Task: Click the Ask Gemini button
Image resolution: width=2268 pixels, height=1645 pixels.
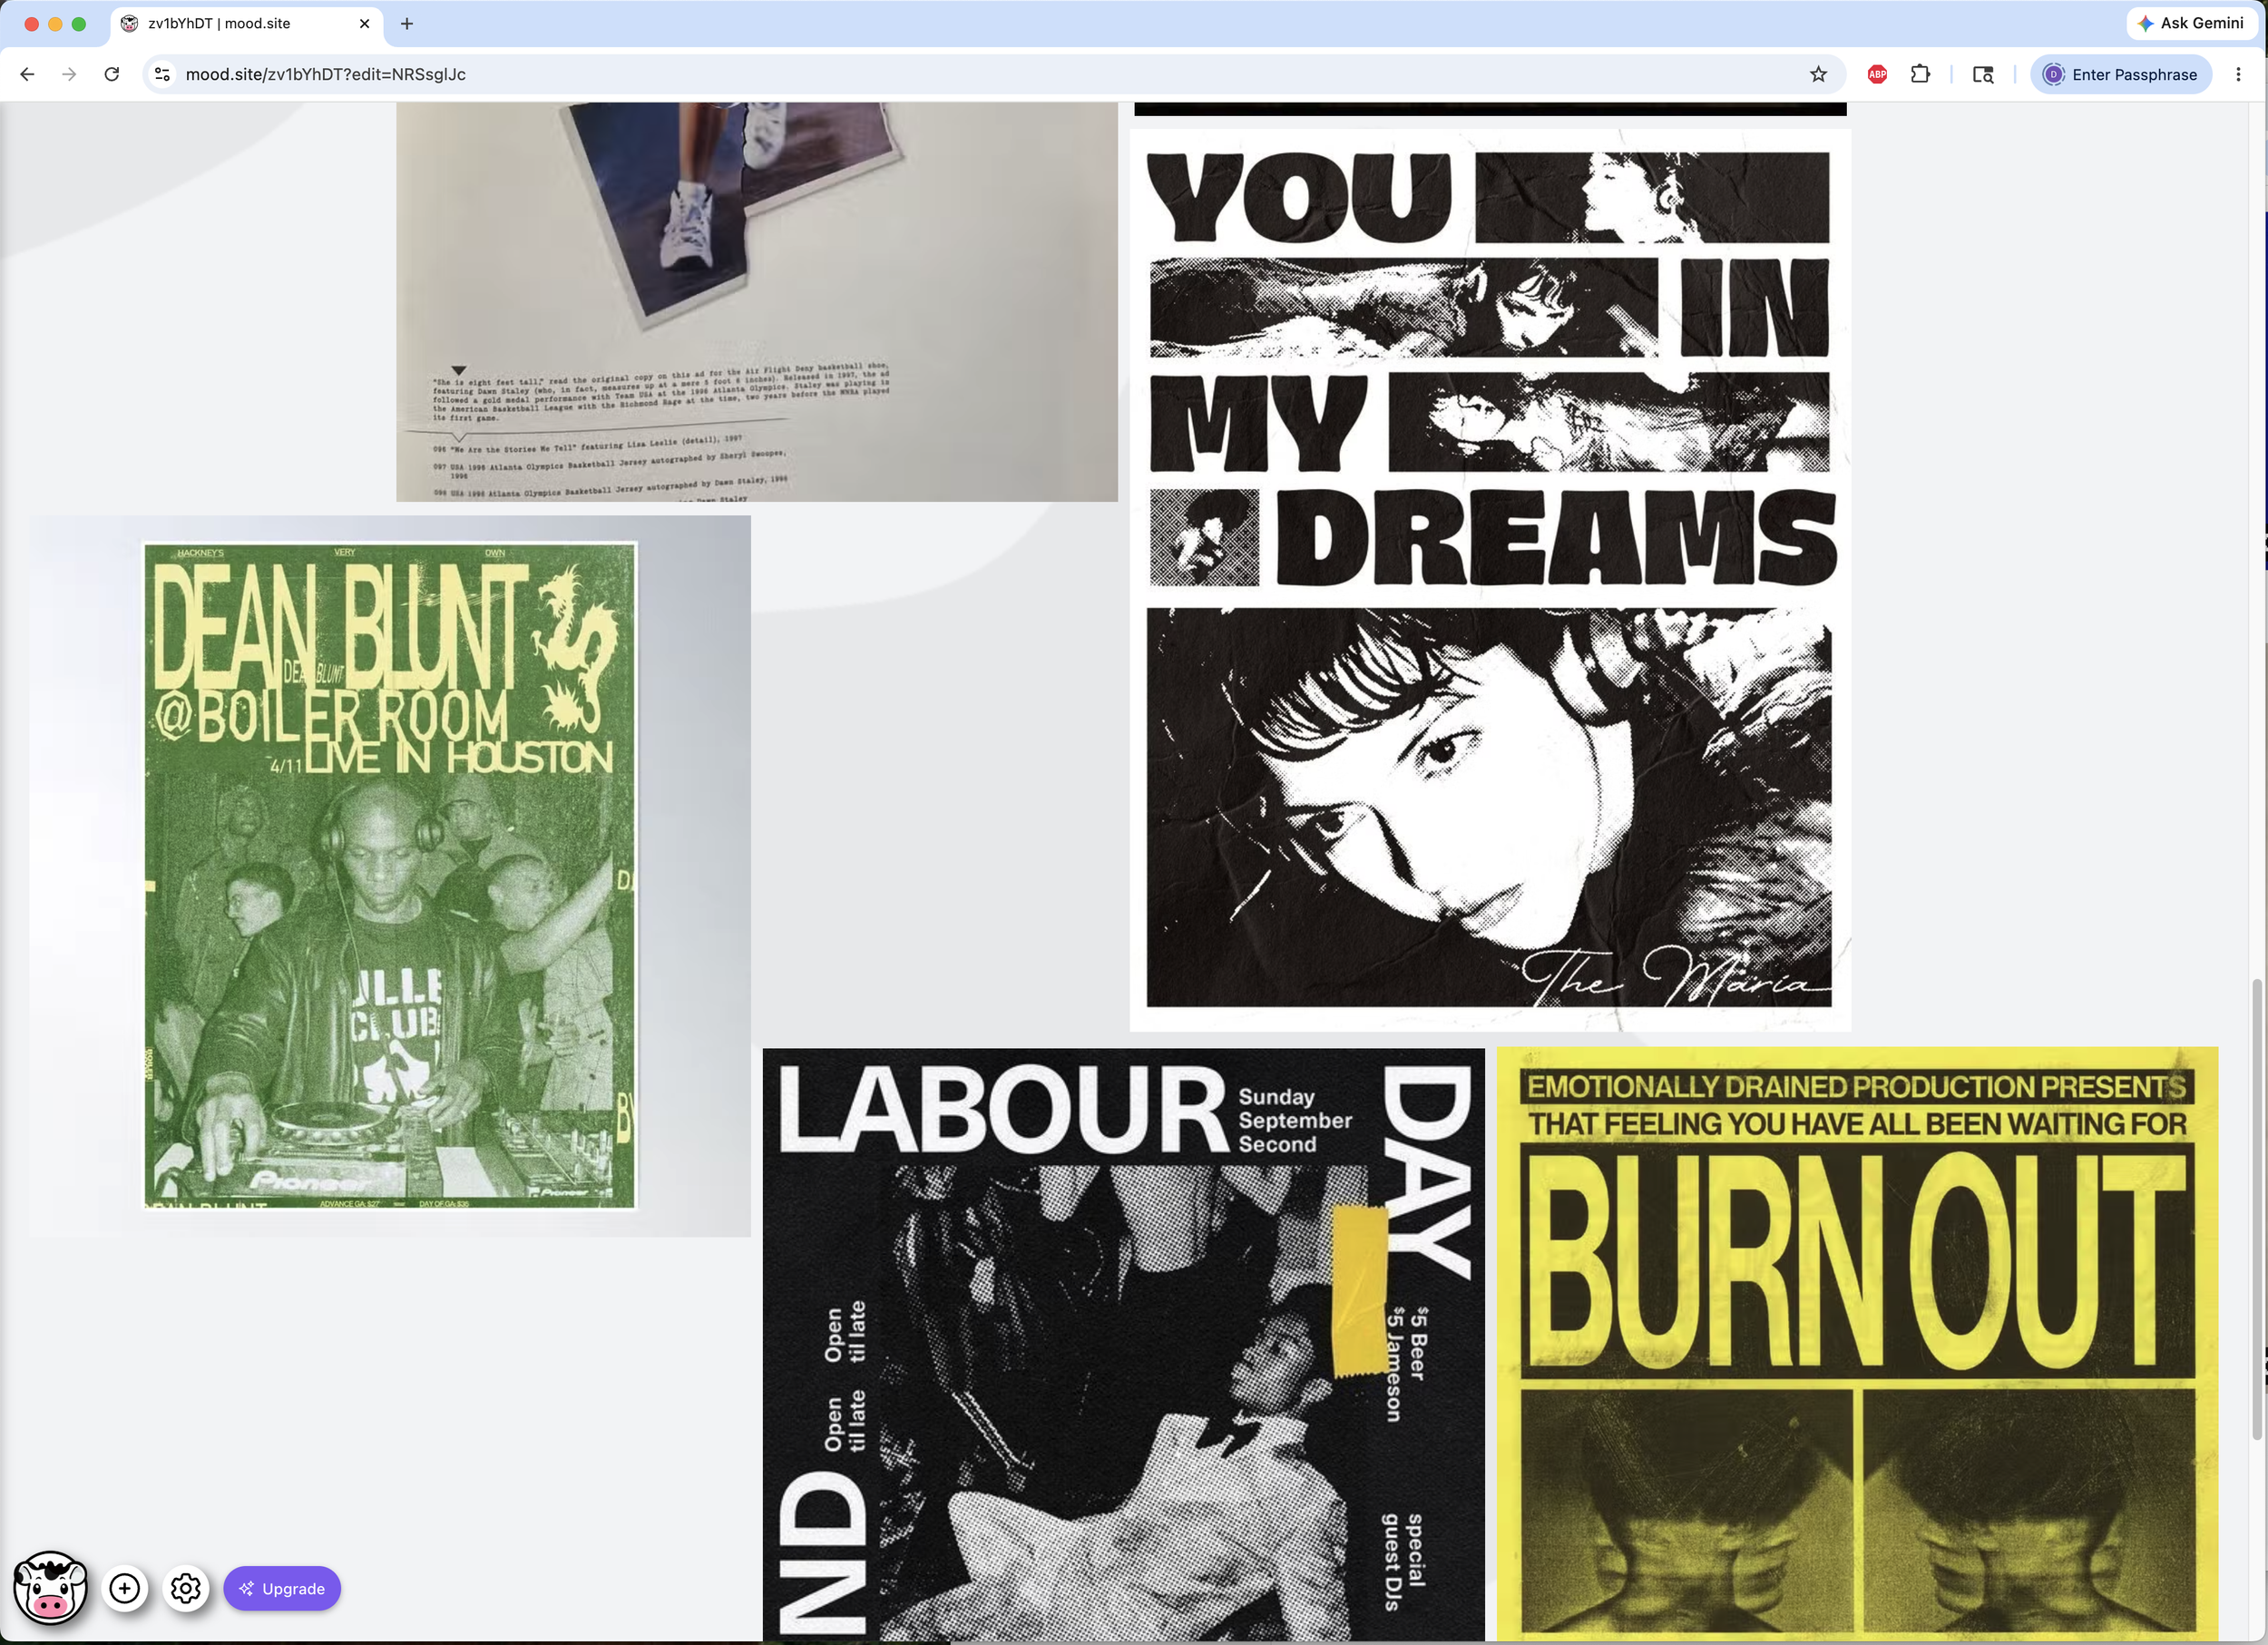Action: point(2190,23)
